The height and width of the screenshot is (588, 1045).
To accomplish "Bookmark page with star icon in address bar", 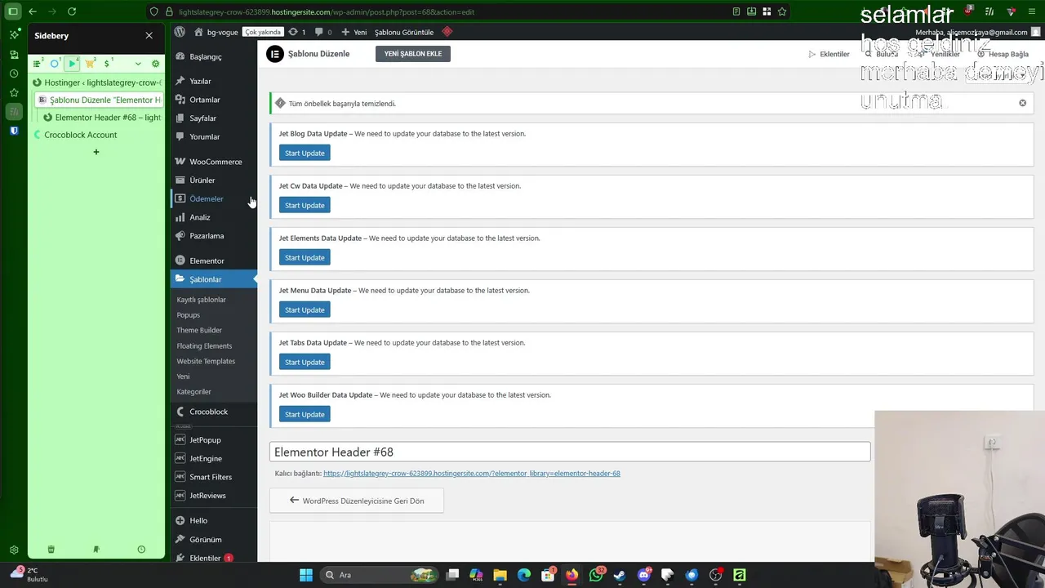I will coord(782,11).
